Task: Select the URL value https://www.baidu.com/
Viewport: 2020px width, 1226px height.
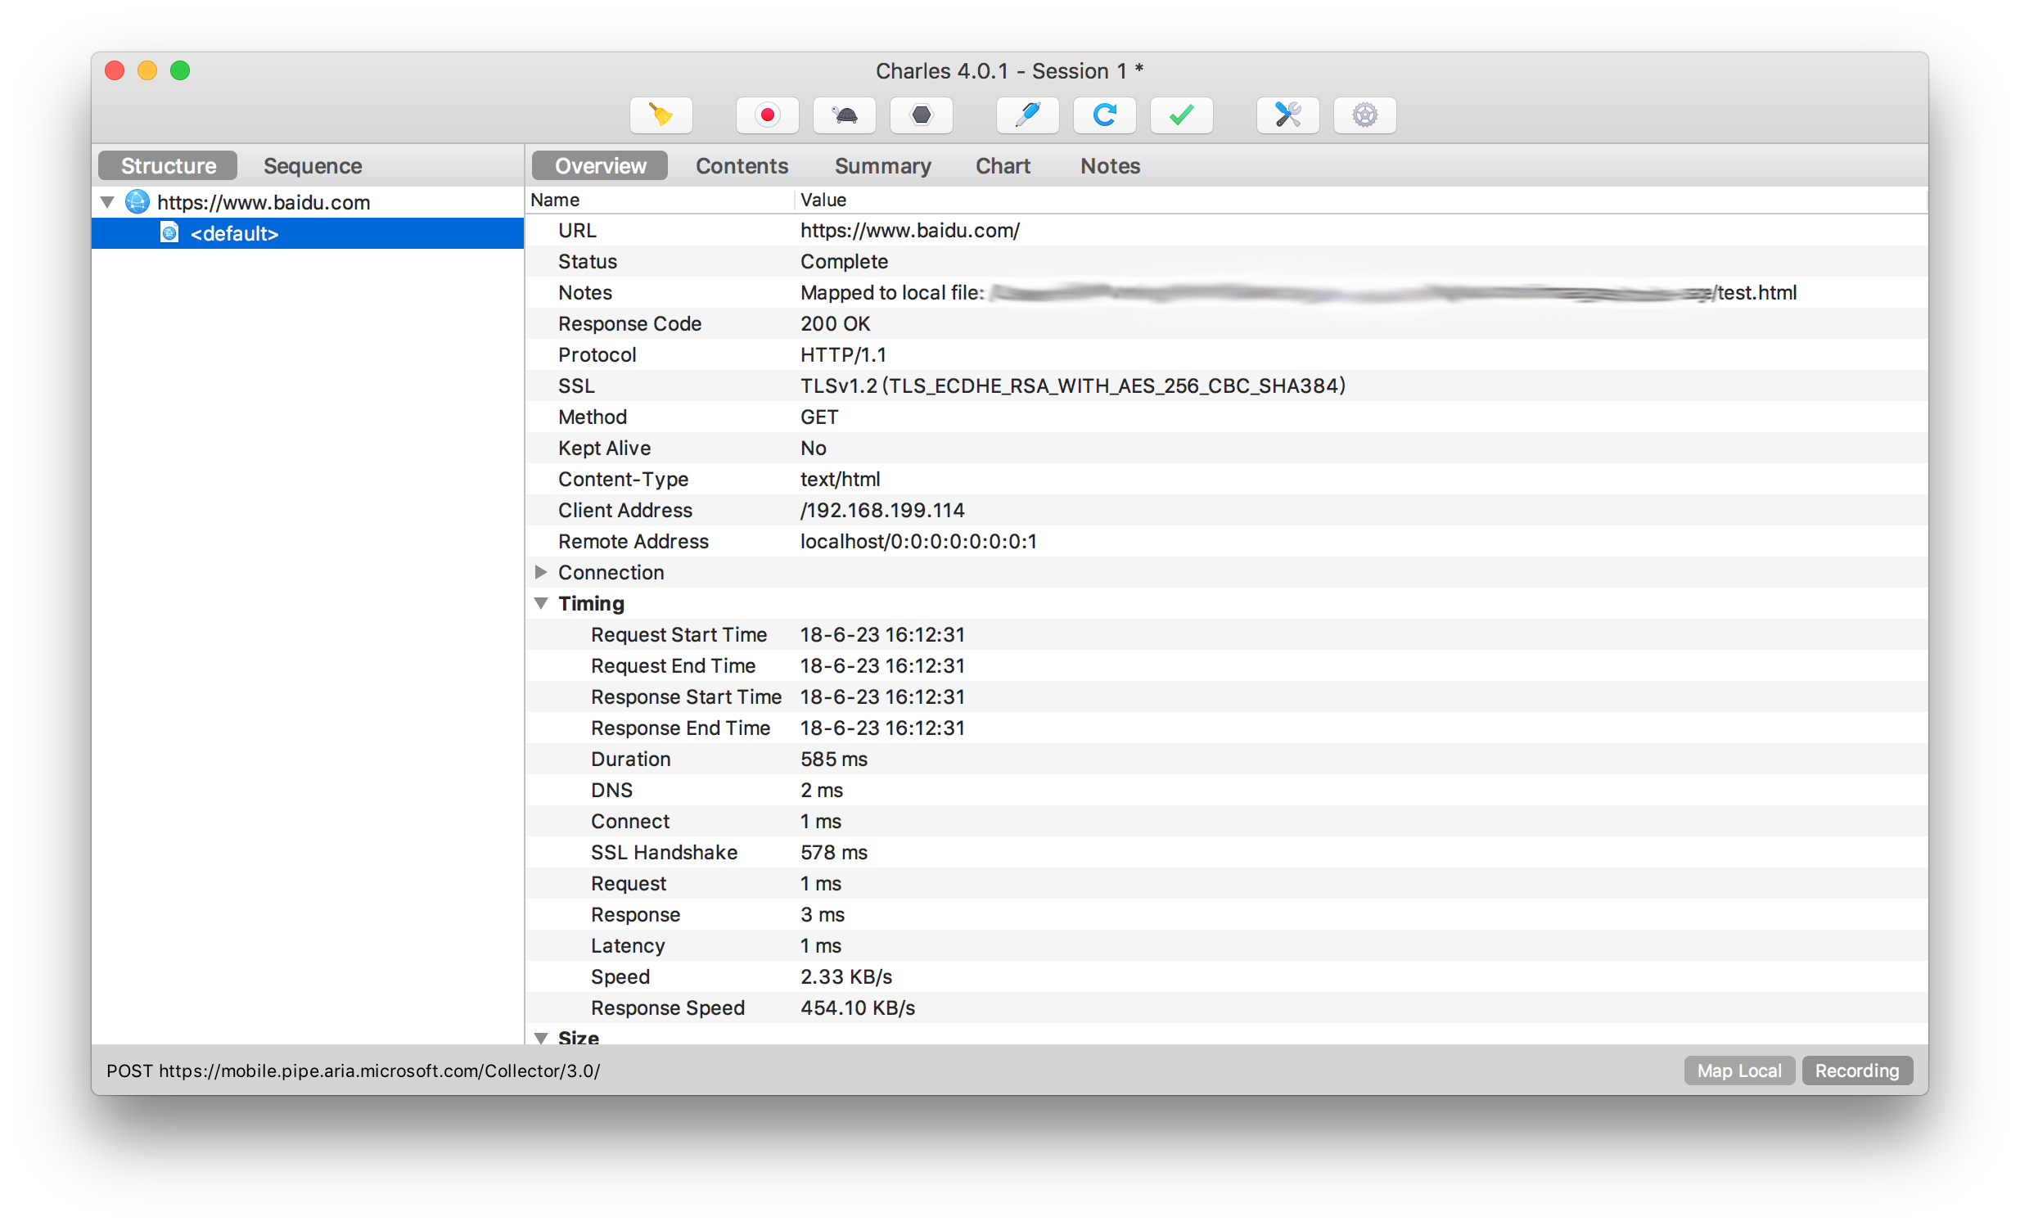Action: pyautogui.click(x=910, y=230)
